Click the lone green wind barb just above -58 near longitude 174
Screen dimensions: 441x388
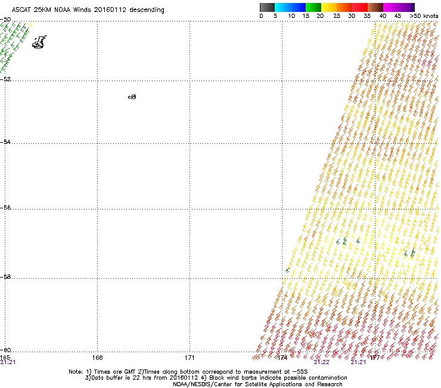tap(288, 270)
